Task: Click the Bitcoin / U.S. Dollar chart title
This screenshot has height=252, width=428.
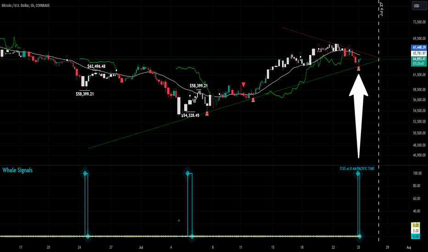Action: coord(26,5)
